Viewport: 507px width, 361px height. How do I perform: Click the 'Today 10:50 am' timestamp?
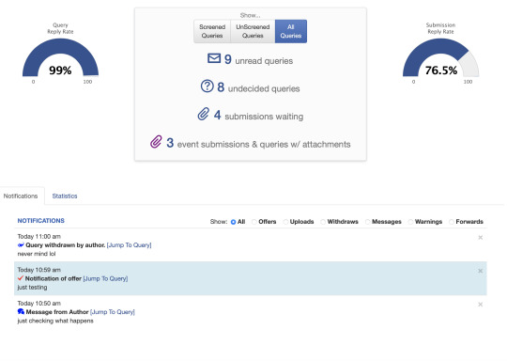point(39,304)
